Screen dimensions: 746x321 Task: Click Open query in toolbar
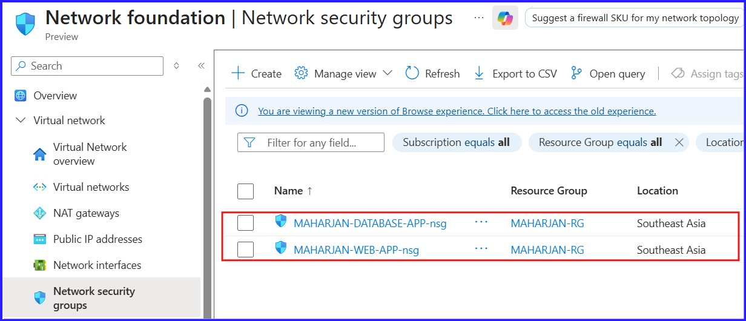click(x=608, y=74)
